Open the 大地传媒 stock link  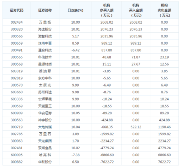[45, 127]
